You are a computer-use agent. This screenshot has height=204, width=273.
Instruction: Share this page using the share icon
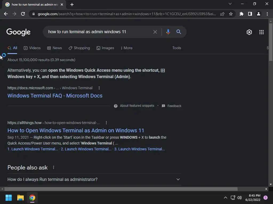click(222, 14)
